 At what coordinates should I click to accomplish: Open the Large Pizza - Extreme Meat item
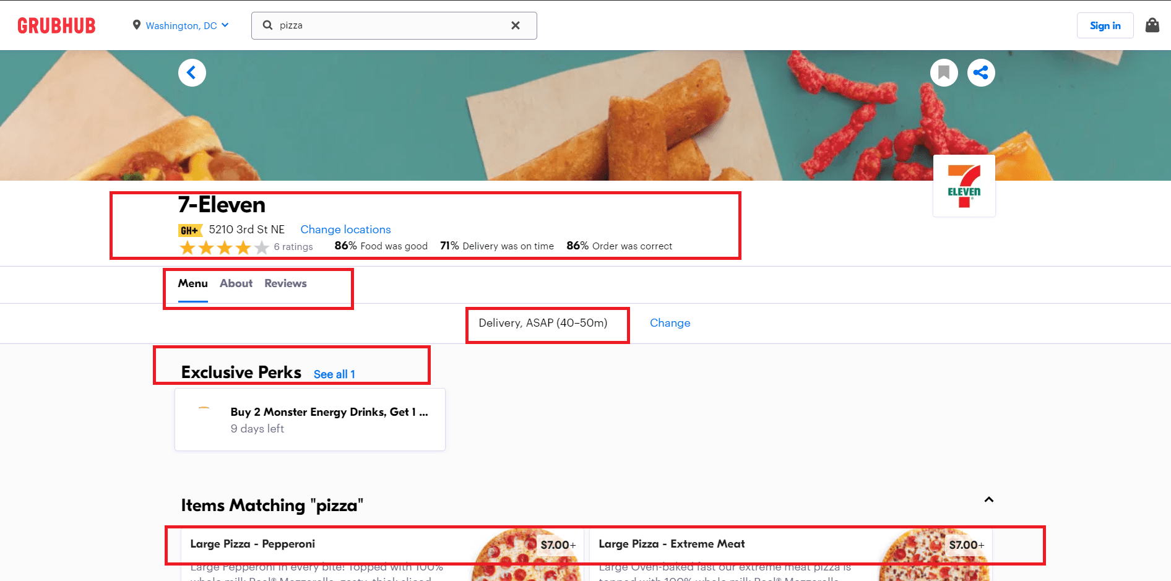pos(790,555)
